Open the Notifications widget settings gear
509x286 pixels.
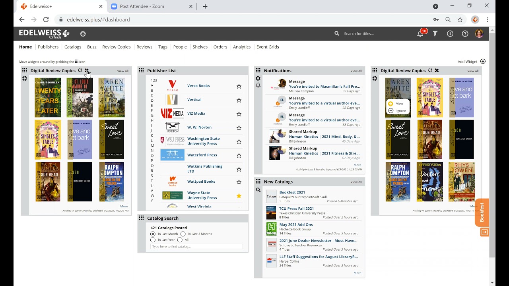coord(258,79)
